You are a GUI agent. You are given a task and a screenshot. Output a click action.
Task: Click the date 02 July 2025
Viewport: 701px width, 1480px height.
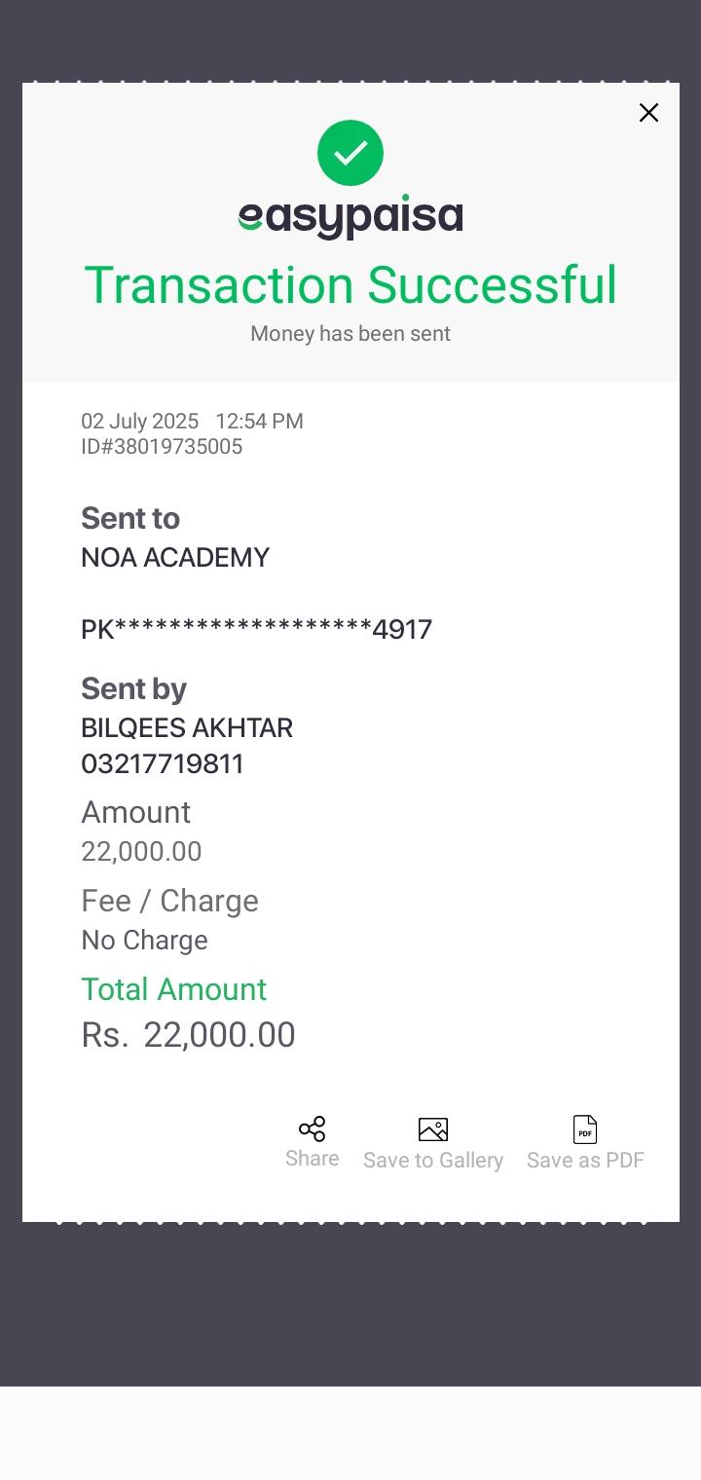tap(139, 422)
